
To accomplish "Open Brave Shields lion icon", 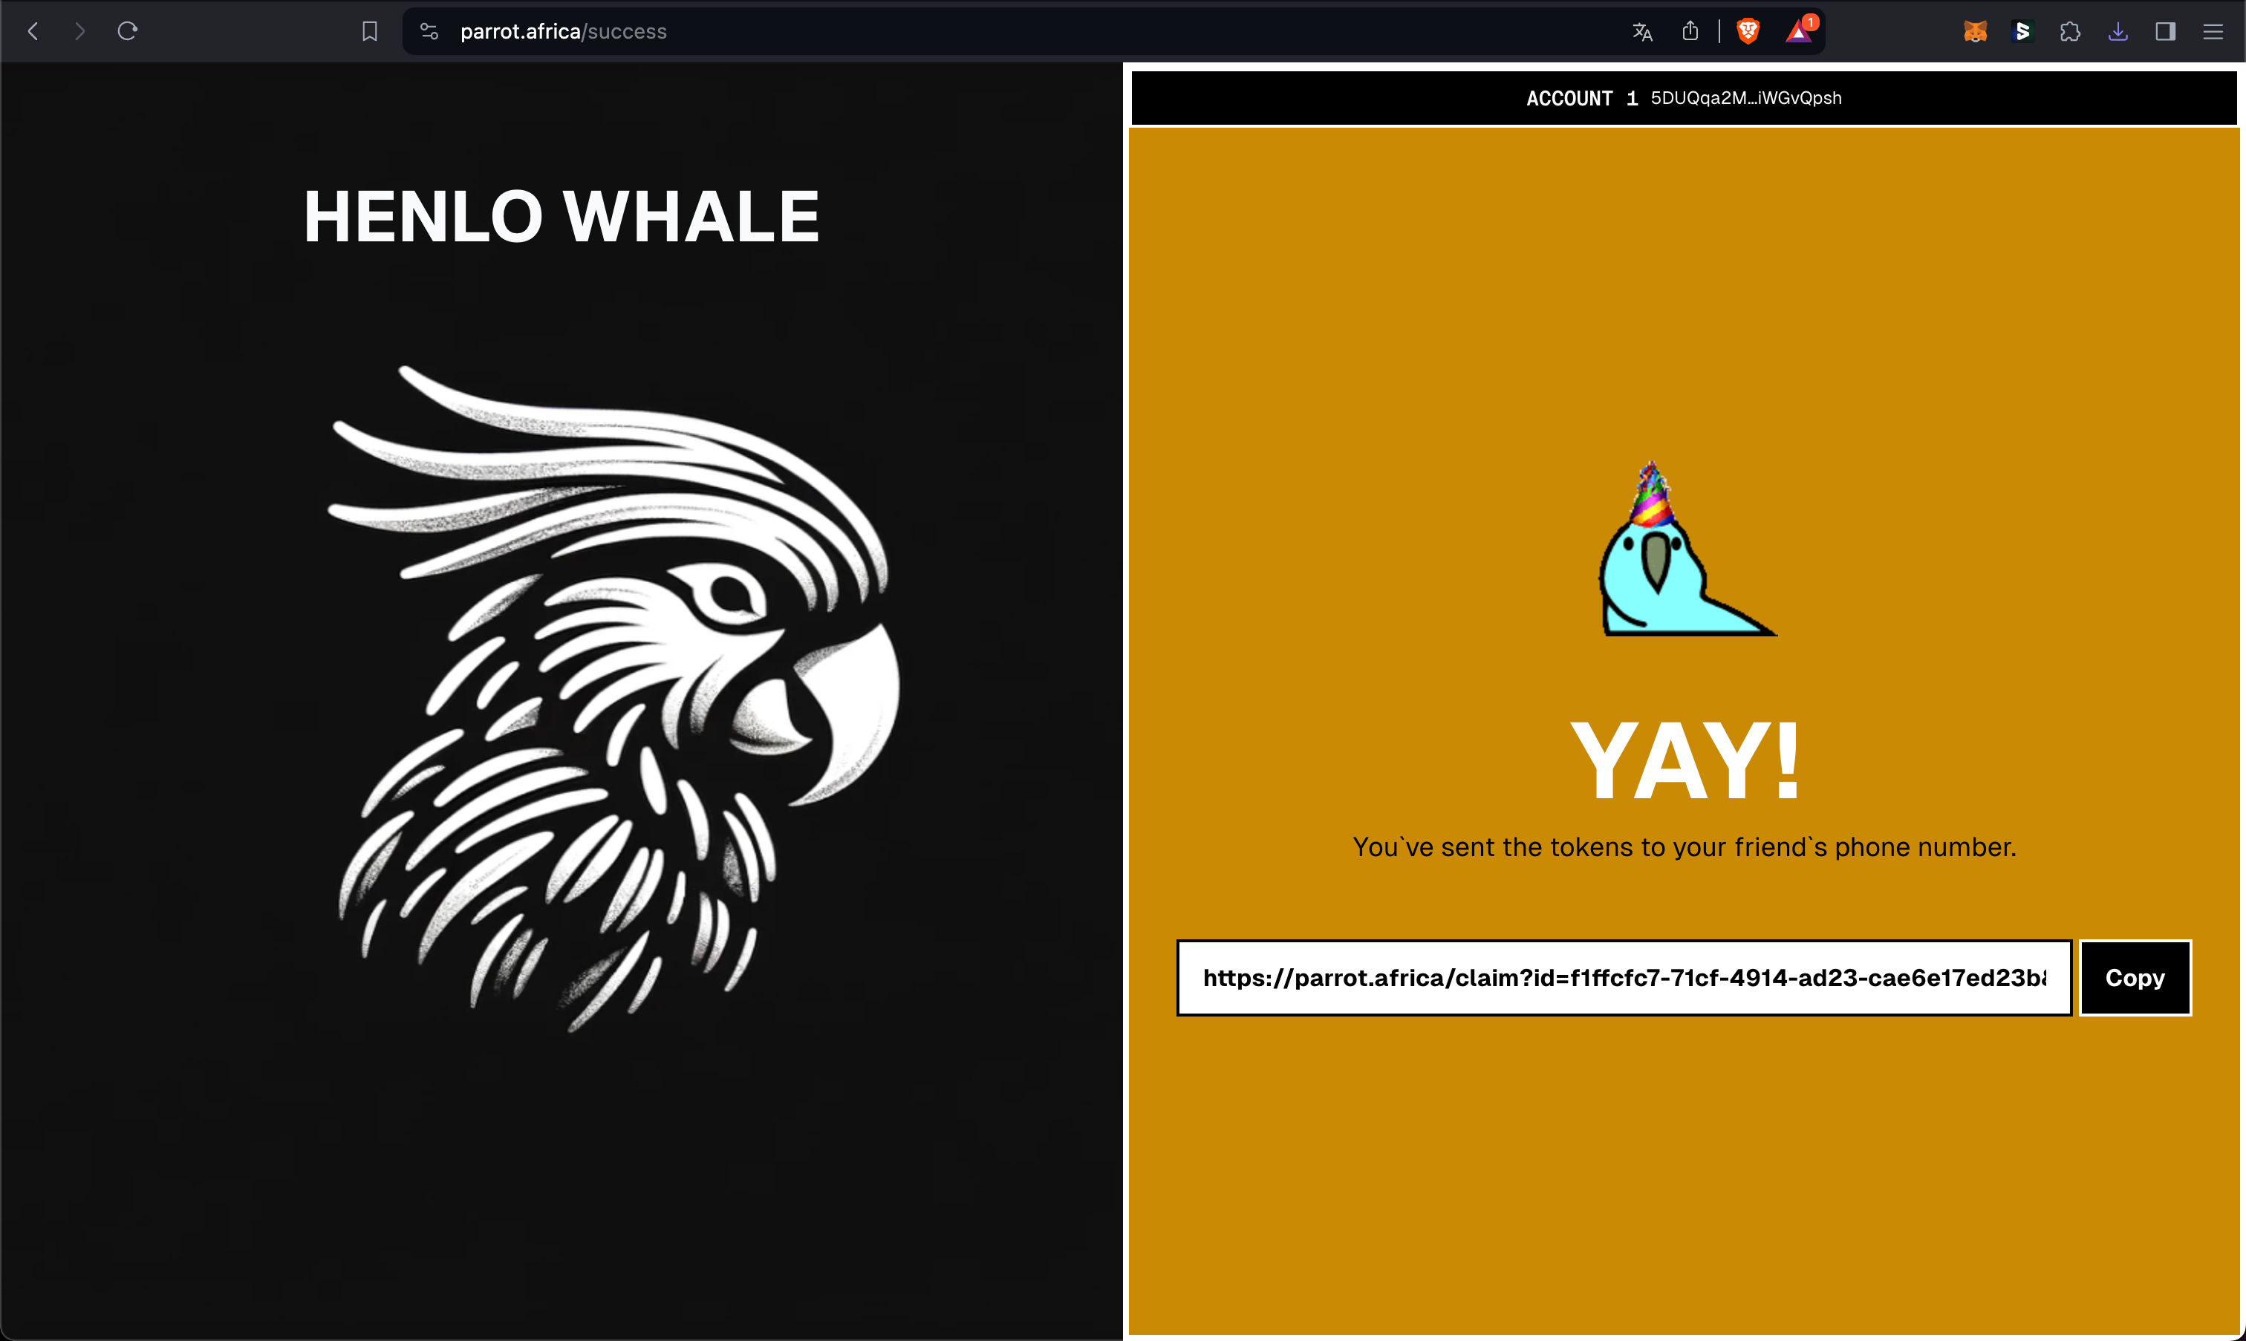I will coord(1748,32).
